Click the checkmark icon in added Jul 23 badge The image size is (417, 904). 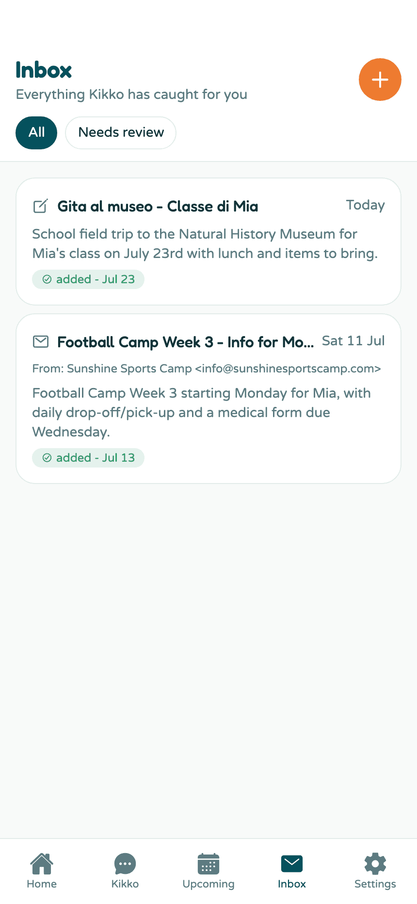(x=47, y=279)
